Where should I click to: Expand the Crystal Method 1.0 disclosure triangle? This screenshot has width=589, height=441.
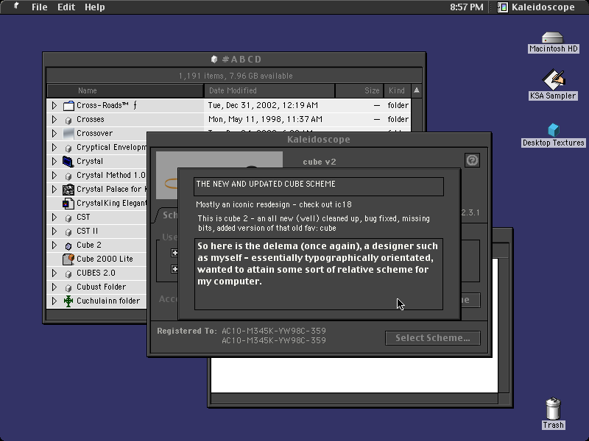[54, 175]
